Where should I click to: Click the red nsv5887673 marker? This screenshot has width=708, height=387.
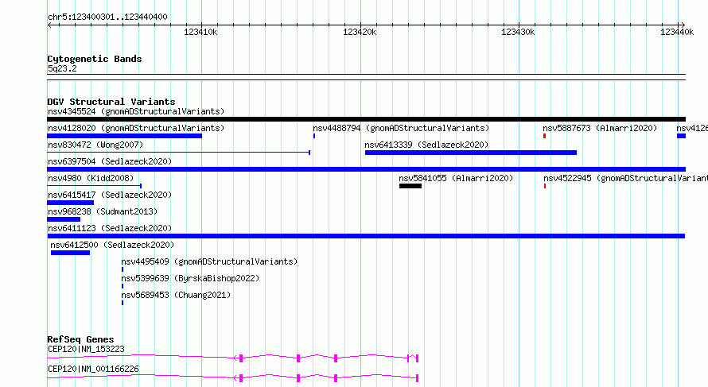[545, 136]
